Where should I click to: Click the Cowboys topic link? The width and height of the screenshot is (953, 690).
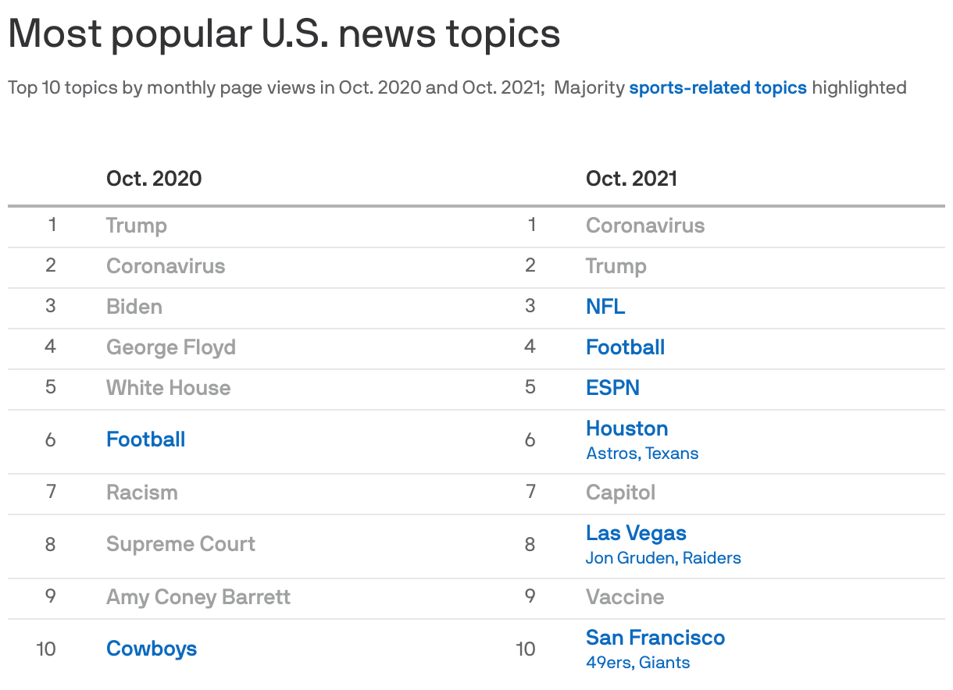click(x=151, y=649)
